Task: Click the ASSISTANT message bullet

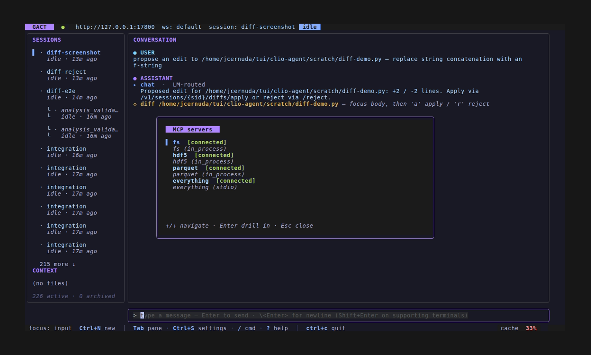Action: tap(135, 78)
